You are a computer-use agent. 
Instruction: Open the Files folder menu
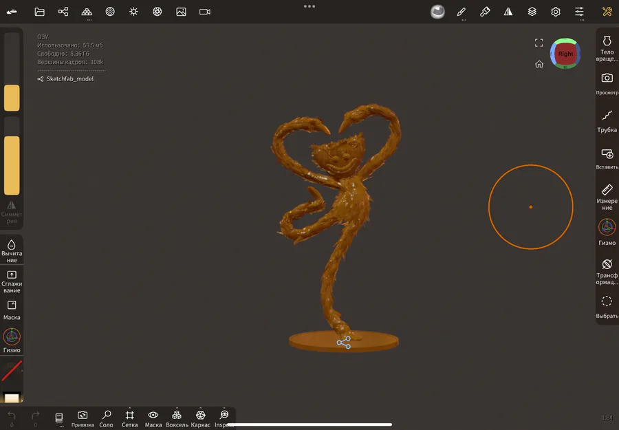[x=39, y=12]
